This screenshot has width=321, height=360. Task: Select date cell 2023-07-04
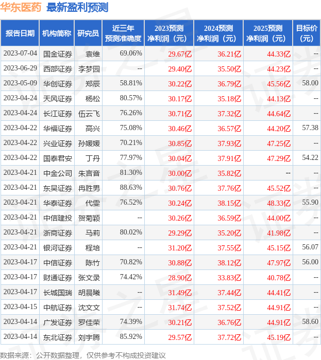pos(20,53)
